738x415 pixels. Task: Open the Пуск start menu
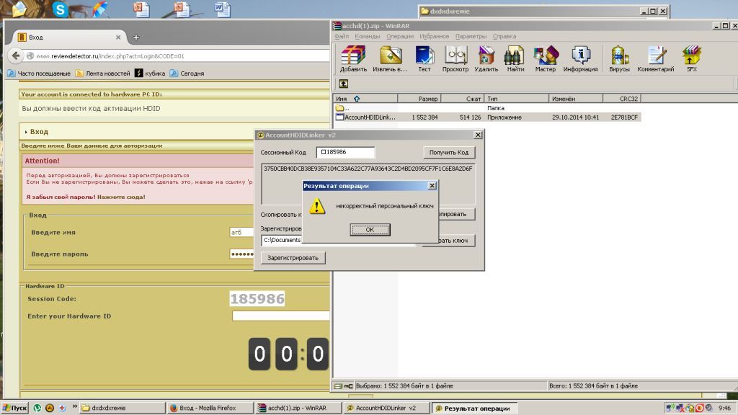(14, 408)
